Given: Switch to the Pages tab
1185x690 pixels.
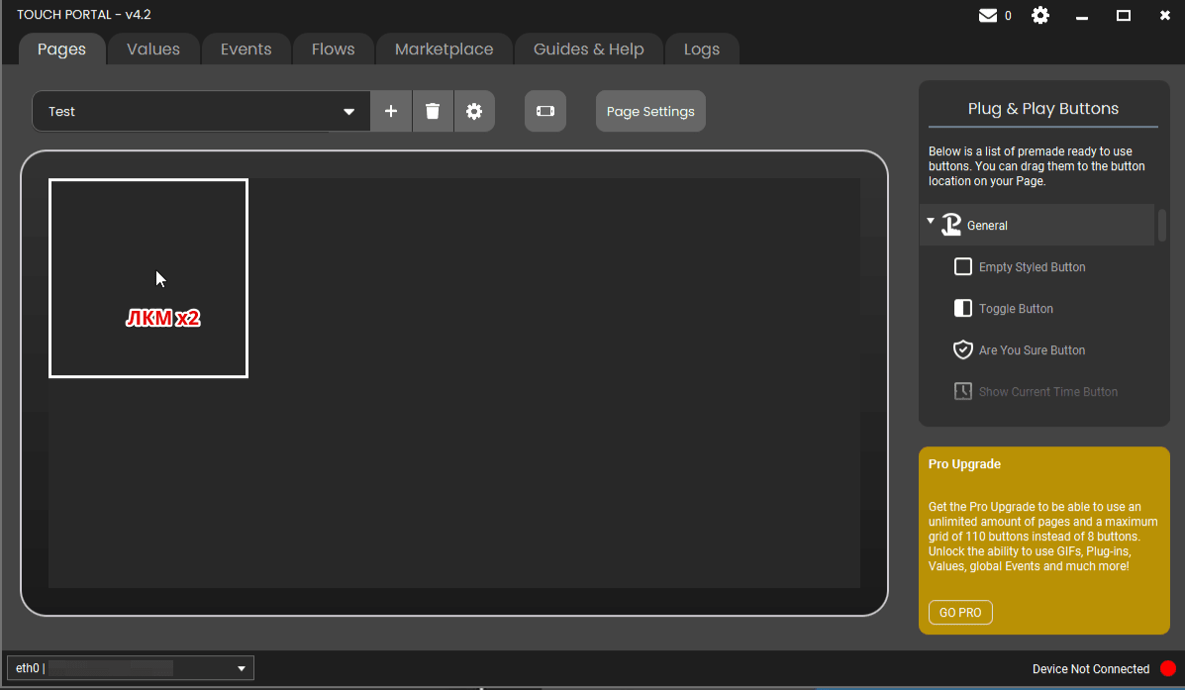Looking at the screenshot, I should point(62,49).
